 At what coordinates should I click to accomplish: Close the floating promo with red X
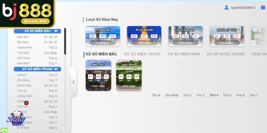click(x=26, y=103)
